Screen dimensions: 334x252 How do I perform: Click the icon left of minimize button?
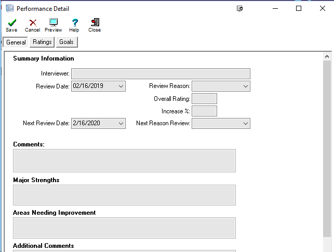(x=240, y=9)
